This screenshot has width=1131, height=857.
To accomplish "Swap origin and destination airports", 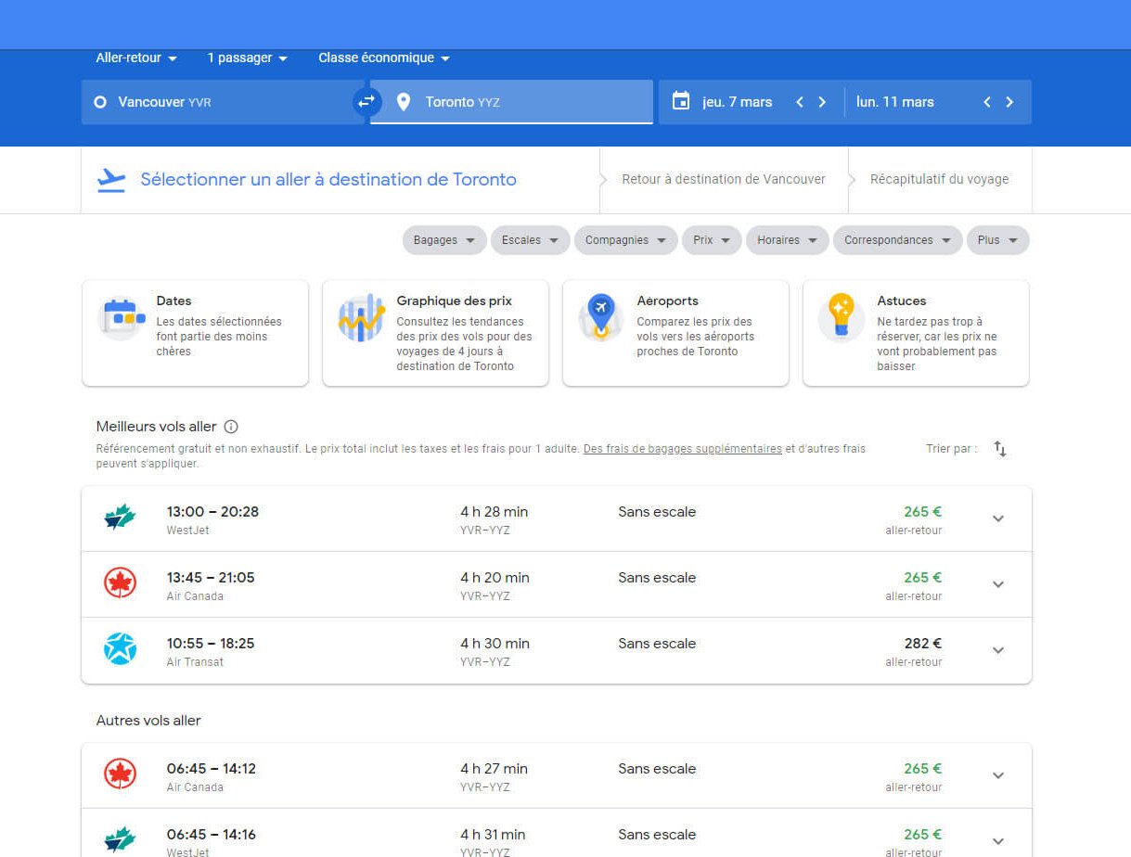I will [366, 102].
